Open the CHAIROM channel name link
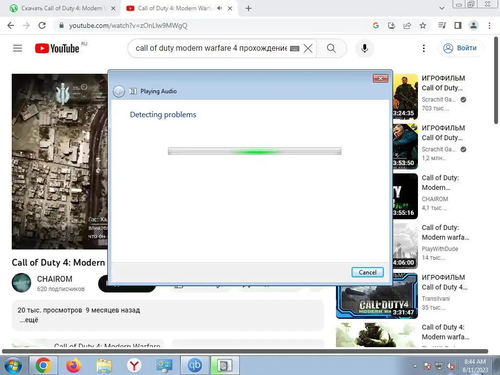 pos(55,279)
